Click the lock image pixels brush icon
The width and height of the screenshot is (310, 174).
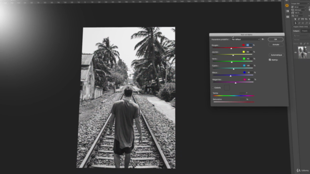point(305,43)
